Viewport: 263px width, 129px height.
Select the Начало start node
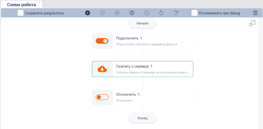(x=143, y=23)
